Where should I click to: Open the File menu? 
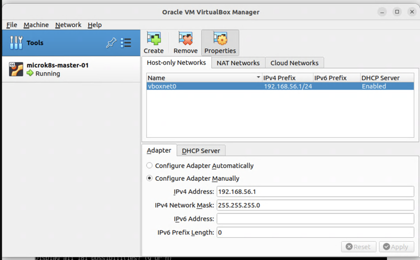(x=12, y=25)
